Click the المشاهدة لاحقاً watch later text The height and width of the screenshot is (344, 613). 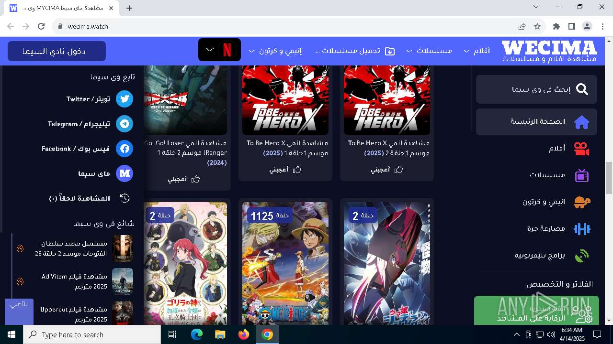pos(79,198)
